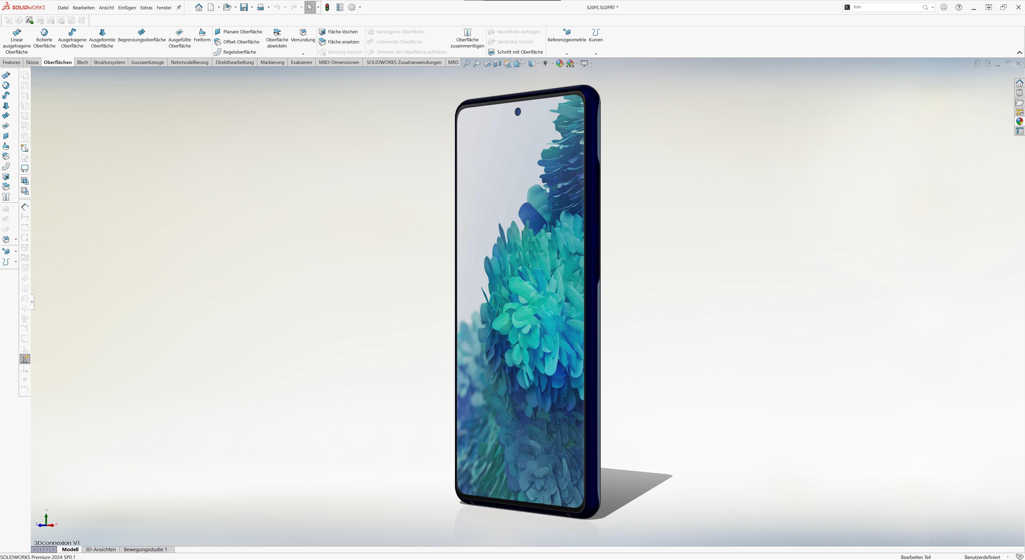
Task: Select Fläche ersetzen command
Action: point(339,42)
